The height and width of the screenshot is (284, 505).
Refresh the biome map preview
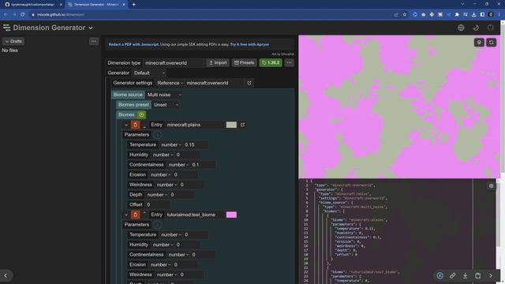tap(491, 43)
